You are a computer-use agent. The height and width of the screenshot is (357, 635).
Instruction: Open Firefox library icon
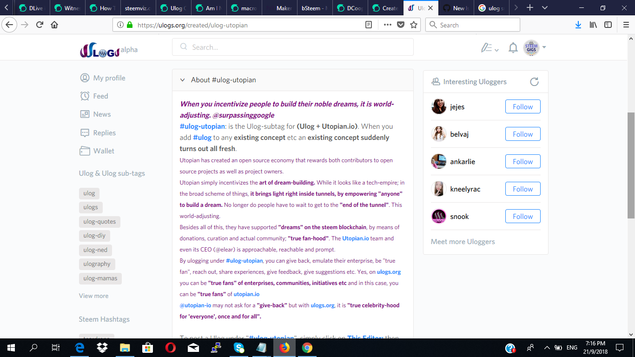[x=593, y=25]
